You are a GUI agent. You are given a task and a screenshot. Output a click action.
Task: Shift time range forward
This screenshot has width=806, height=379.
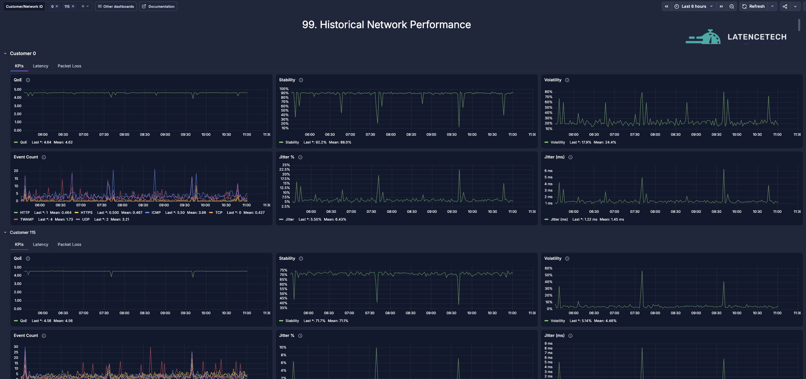coord(721,6)
